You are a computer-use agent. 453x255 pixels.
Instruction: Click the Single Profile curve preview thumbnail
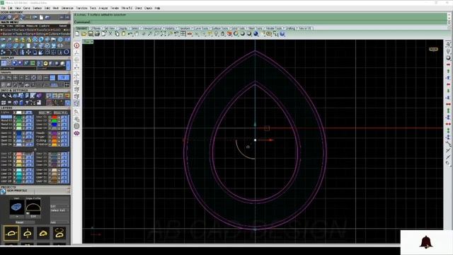(33, 208)
